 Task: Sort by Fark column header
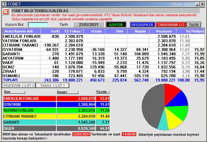[50, 31]
